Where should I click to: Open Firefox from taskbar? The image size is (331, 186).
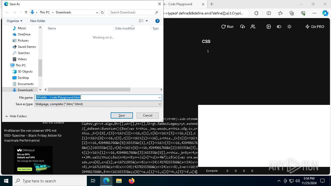click(132, 181)
